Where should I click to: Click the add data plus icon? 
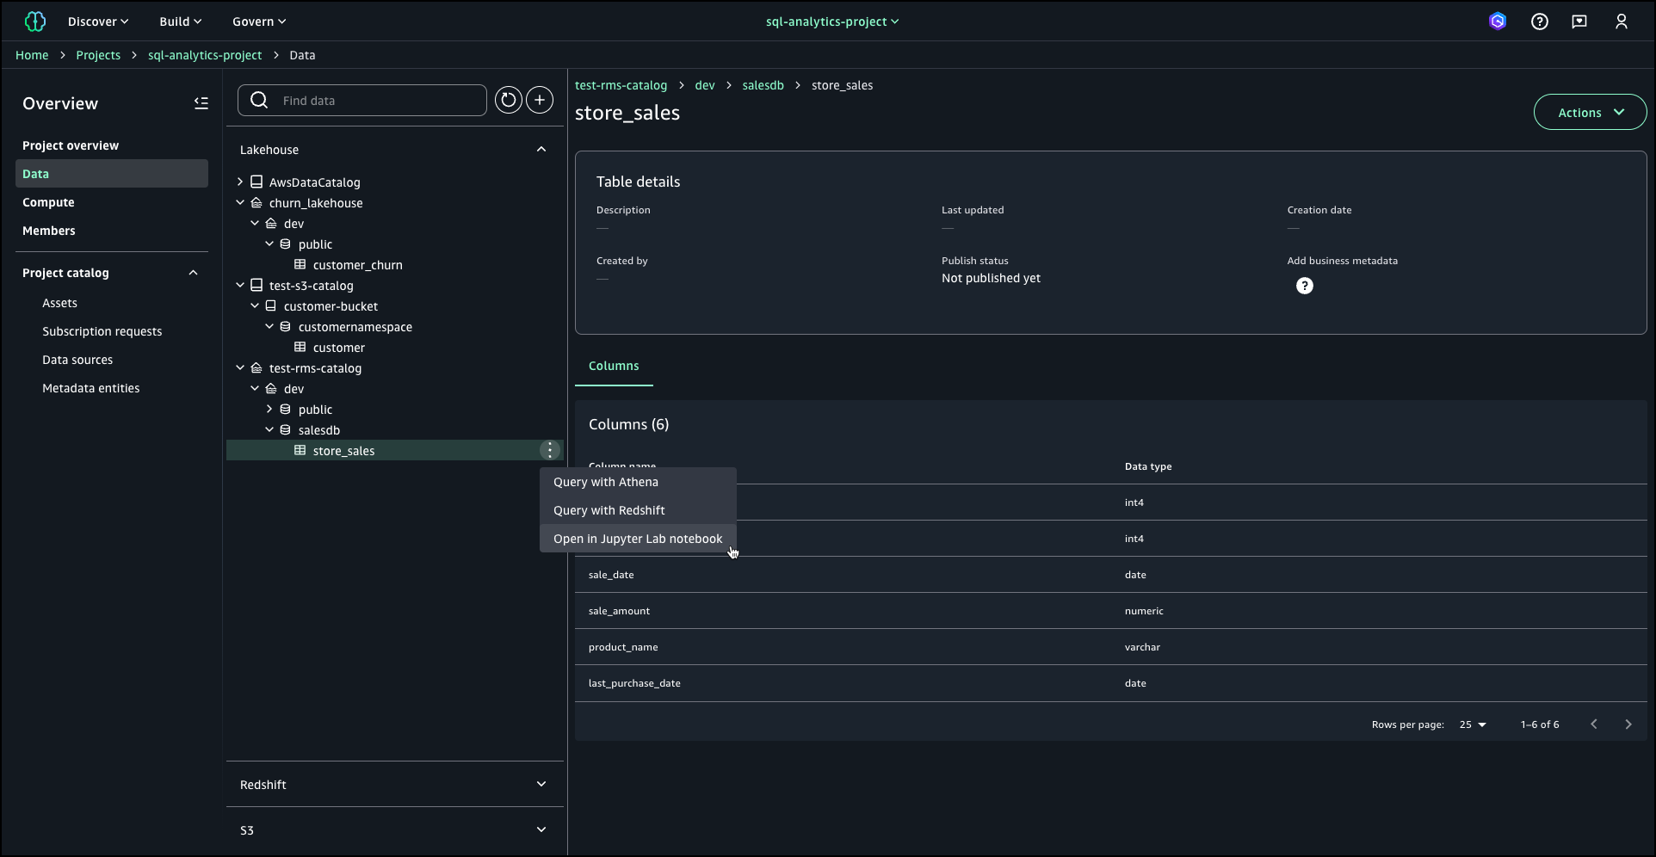coord(540,101)
